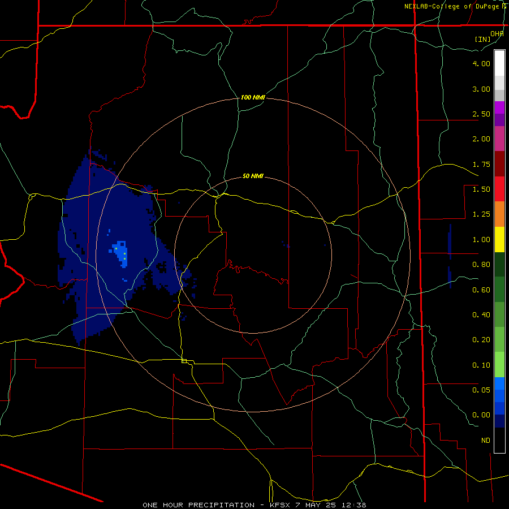Click the dark green 0.80 legend swatch
Viewport: 509px width, 509px height.
tap(499, 264)
